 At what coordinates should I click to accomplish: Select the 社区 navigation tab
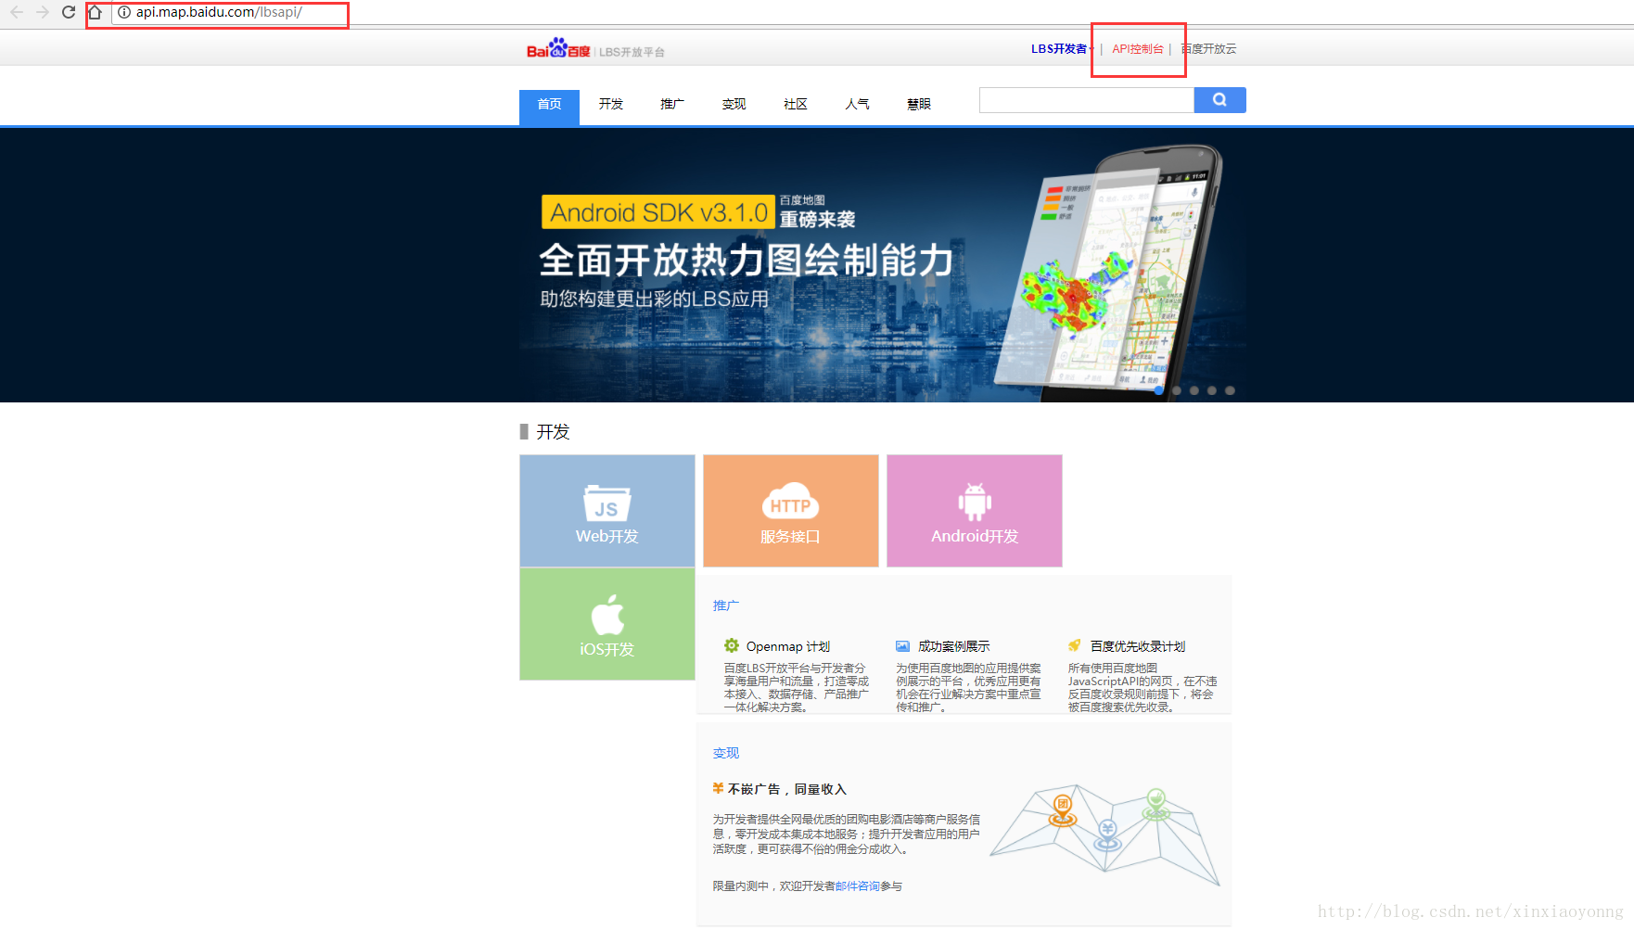pos(796,105)
